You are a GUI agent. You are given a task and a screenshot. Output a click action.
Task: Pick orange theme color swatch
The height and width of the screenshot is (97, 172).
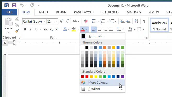click(x=105, y=48)
